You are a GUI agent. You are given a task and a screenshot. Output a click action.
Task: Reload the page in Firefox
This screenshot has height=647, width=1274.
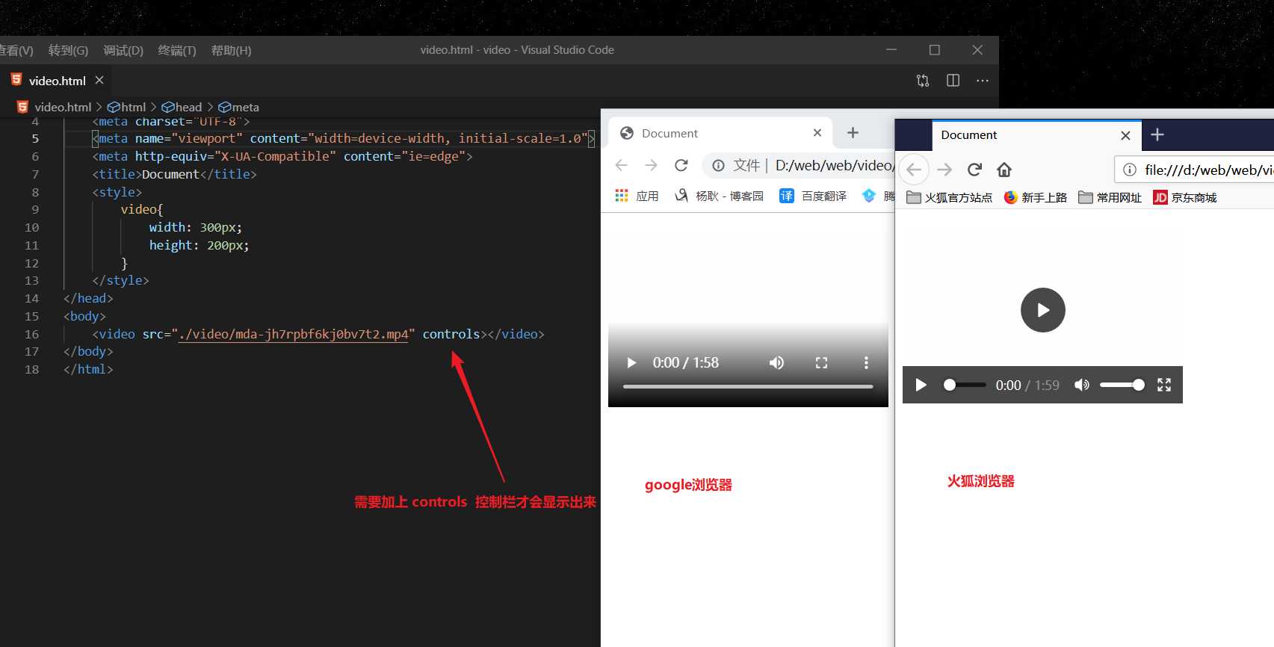[974, 170]
